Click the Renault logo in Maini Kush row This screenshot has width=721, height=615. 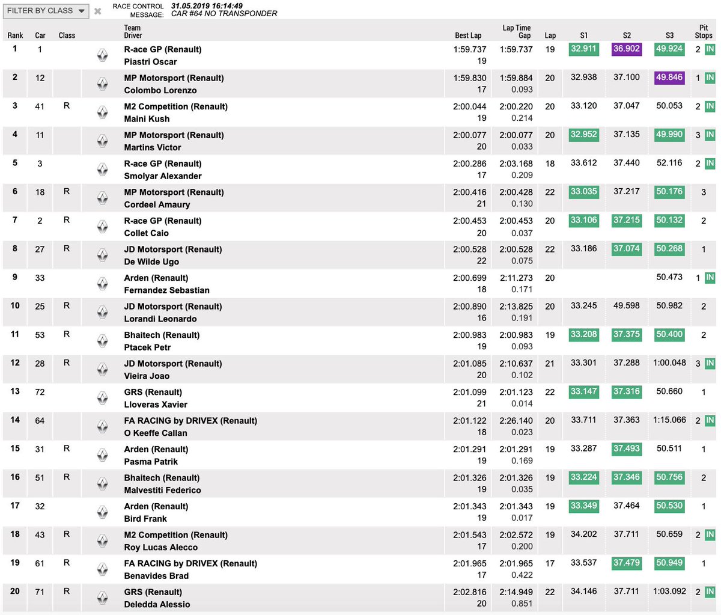[103, 112]
